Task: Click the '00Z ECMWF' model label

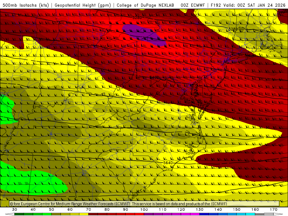Action: click(x=193, y=5)
